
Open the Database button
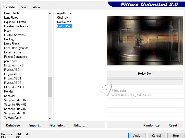pyautogui.click(x=13, y=125)
